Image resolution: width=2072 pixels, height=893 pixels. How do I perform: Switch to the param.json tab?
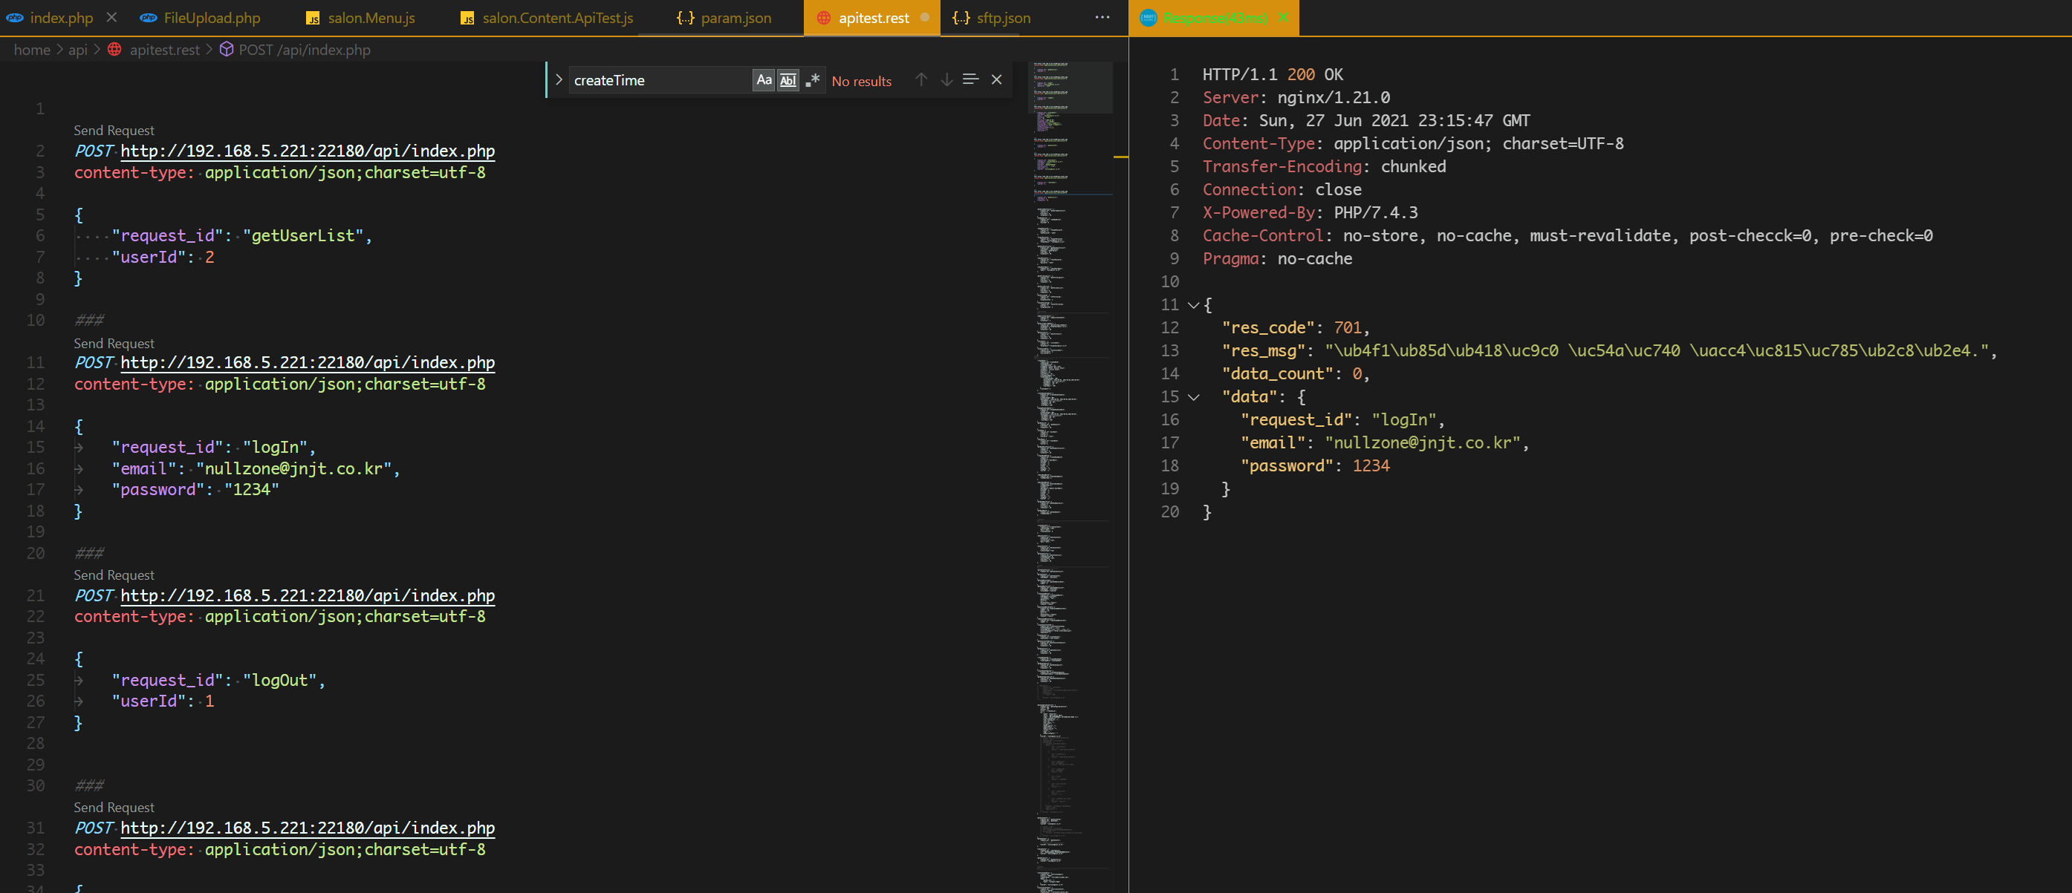pyautogui.click(x=735, y=18)
